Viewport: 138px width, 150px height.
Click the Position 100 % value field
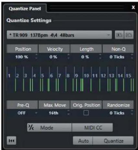pos(22,57)
